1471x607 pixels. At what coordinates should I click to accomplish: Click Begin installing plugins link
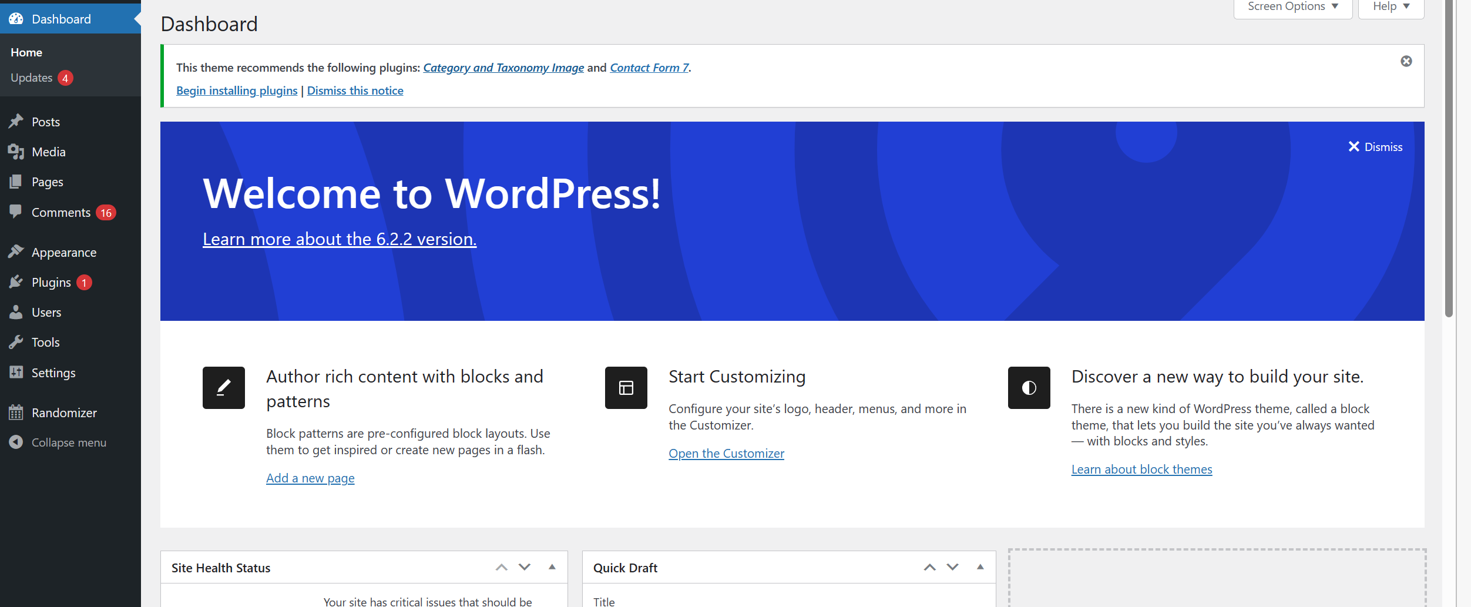point(237,90)
